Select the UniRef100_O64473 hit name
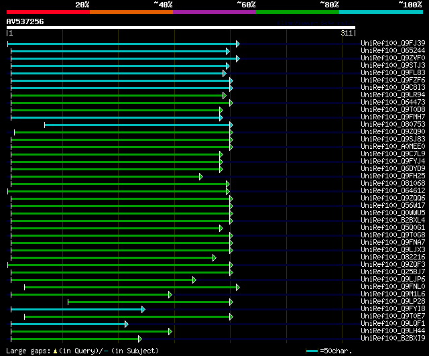The image size is (429, 356). coord(393,102)
